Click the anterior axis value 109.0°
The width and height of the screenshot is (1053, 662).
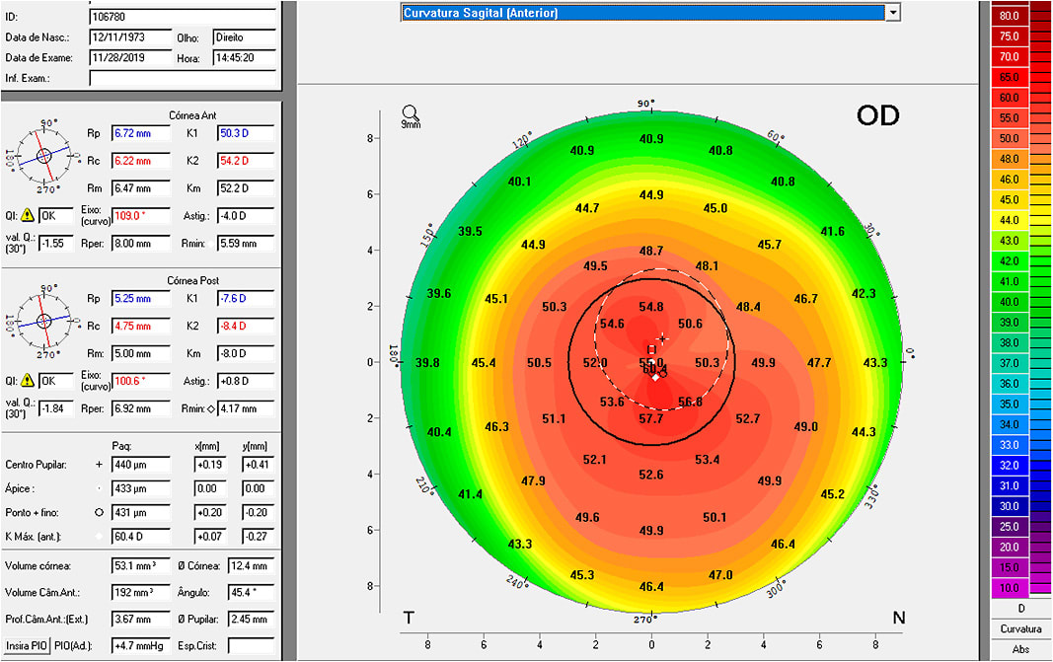click(141, 216)
